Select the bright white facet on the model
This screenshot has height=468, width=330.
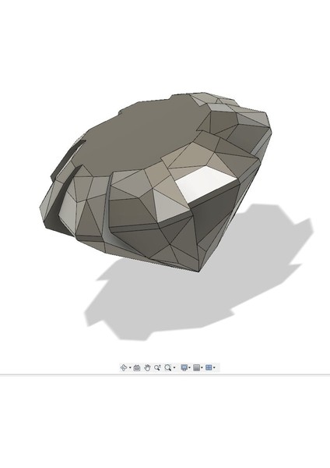[205, 183]
